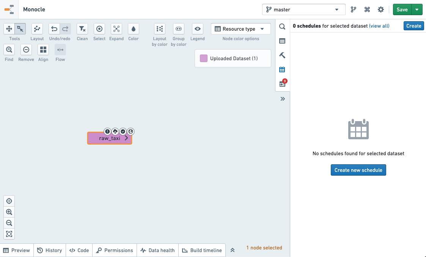Click Create new schedule button
Screen dimensions: 426x257
click(358, 170)
